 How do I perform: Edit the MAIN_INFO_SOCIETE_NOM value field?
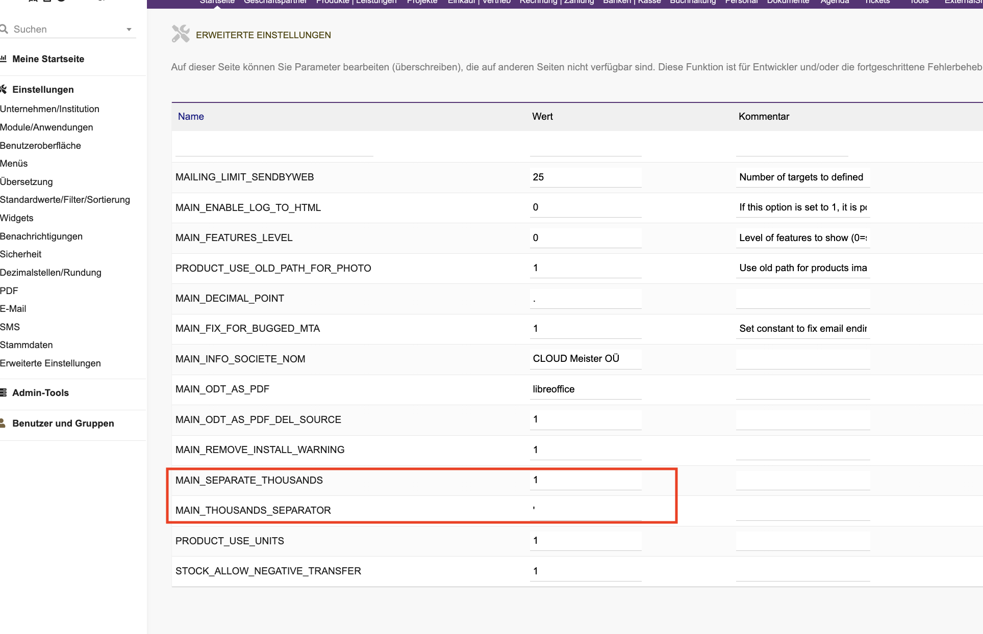click(x=586, y=359)
